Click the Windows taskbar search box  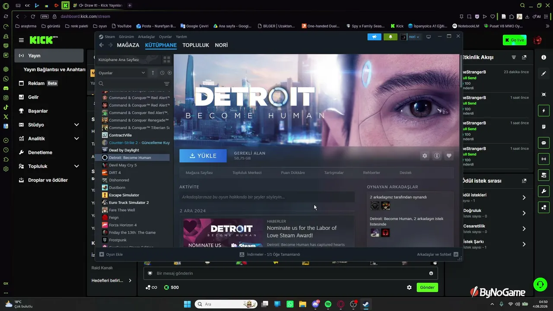[227, 304]
